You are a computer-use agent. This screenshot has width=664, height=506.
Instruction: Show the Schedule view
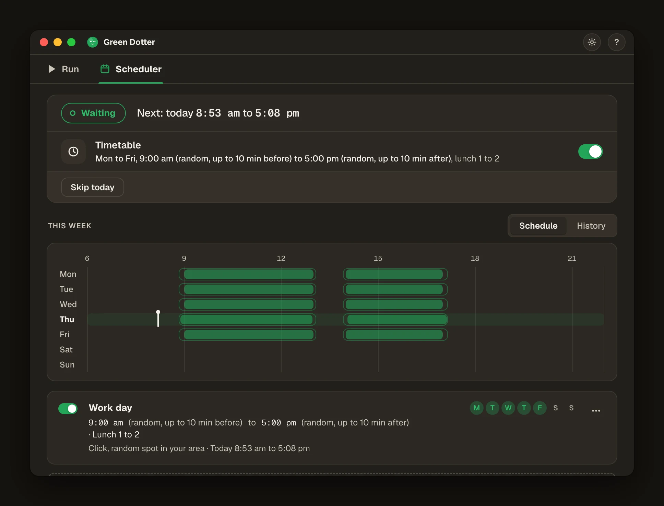pos(538,226)
